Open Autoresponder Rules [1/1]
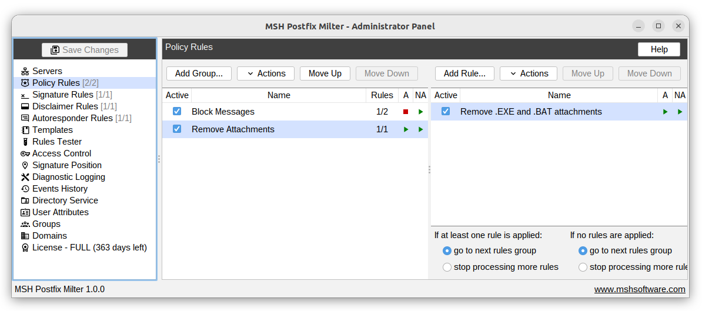The width and height of the screenshot is (702, 311). click(x=82, y=118)
